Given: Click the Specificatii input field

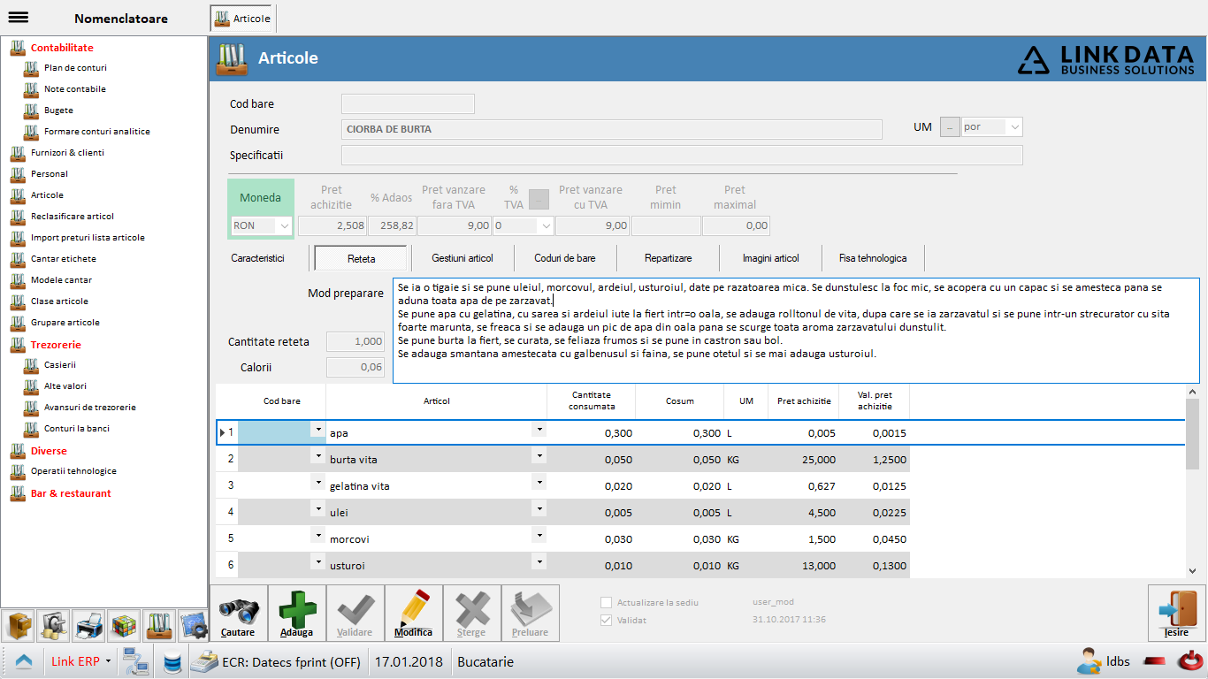Looking at the screenshot, I should point(682,155).
